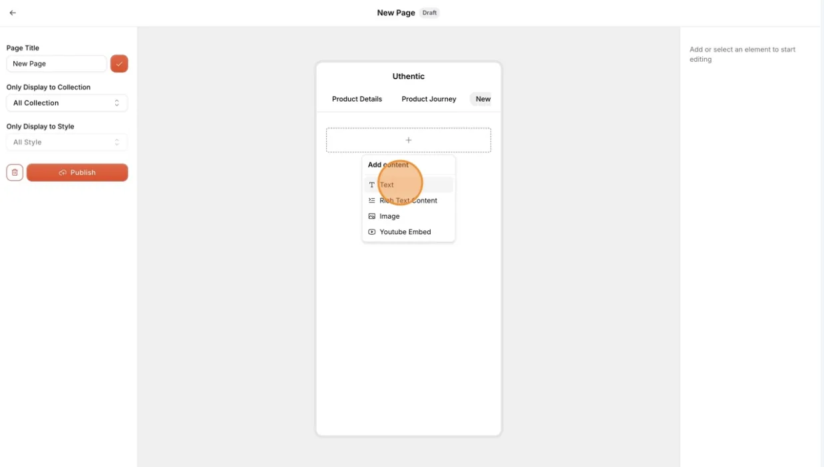Click the Page Title input field
Viewport: 824px width, 467px height.
[x=57, y=64]
